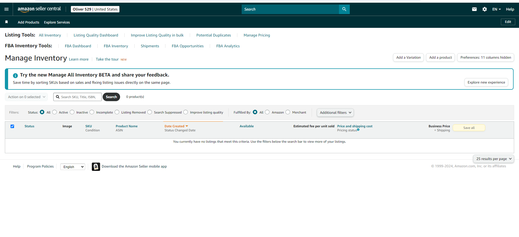Image resolution: width=519 pixels, height=237 pixels.
Task: Open the Oliver 529 United States account switcher
Action: [x=95, y=9]
